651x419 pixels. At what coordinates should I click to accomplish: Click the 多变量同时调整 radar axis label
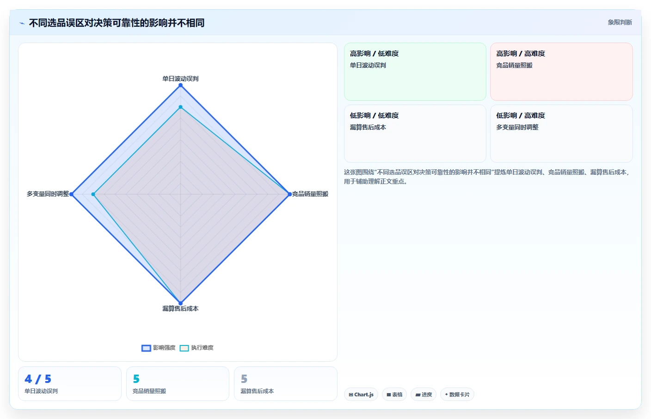[x=48, y=194]
